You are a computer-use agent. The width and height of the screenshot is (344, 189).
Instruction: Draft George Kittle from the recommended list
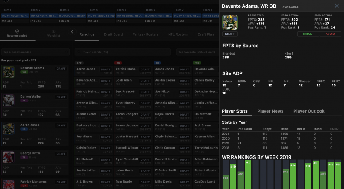coord(61,154)
